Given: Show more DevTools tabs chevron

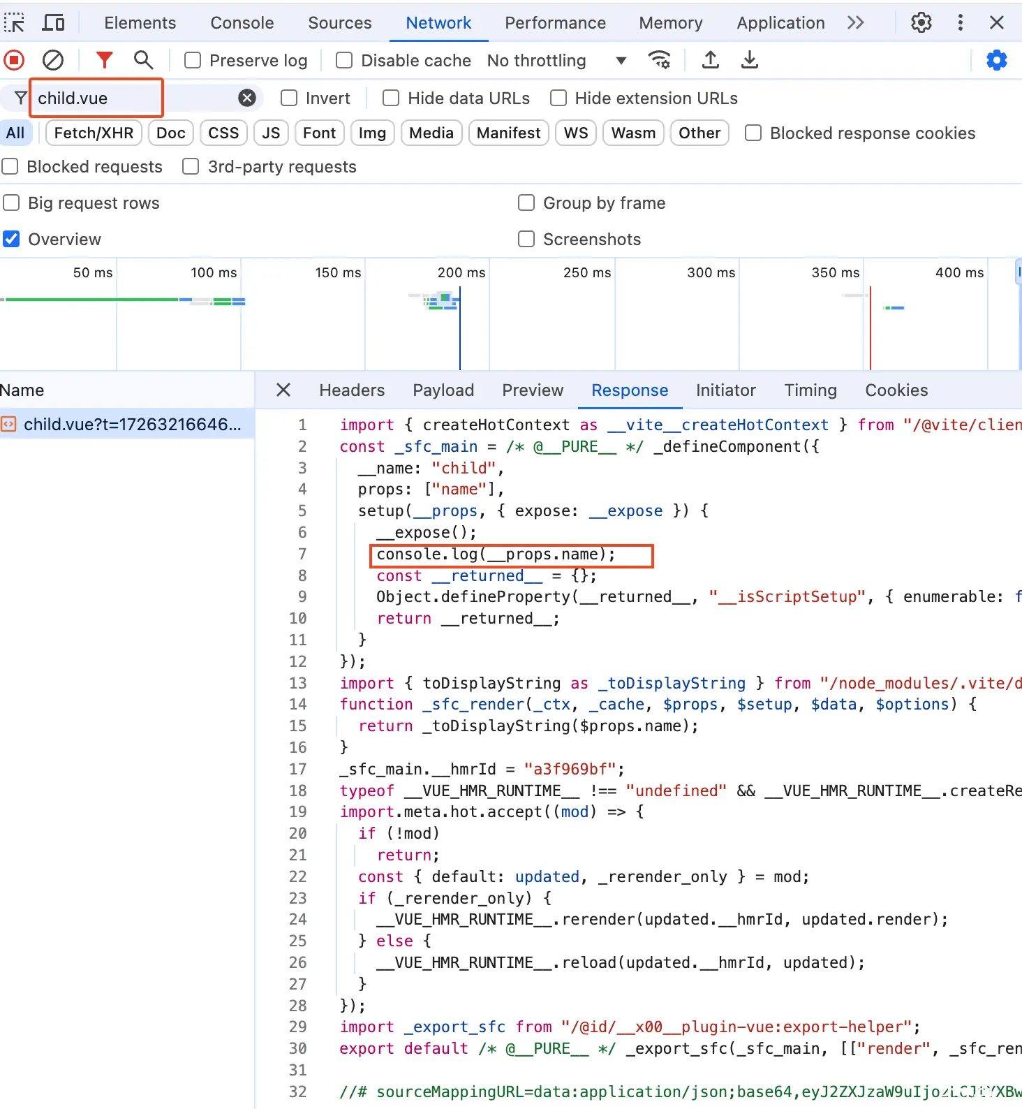Looking at the screenshot, I should point(856,22).
